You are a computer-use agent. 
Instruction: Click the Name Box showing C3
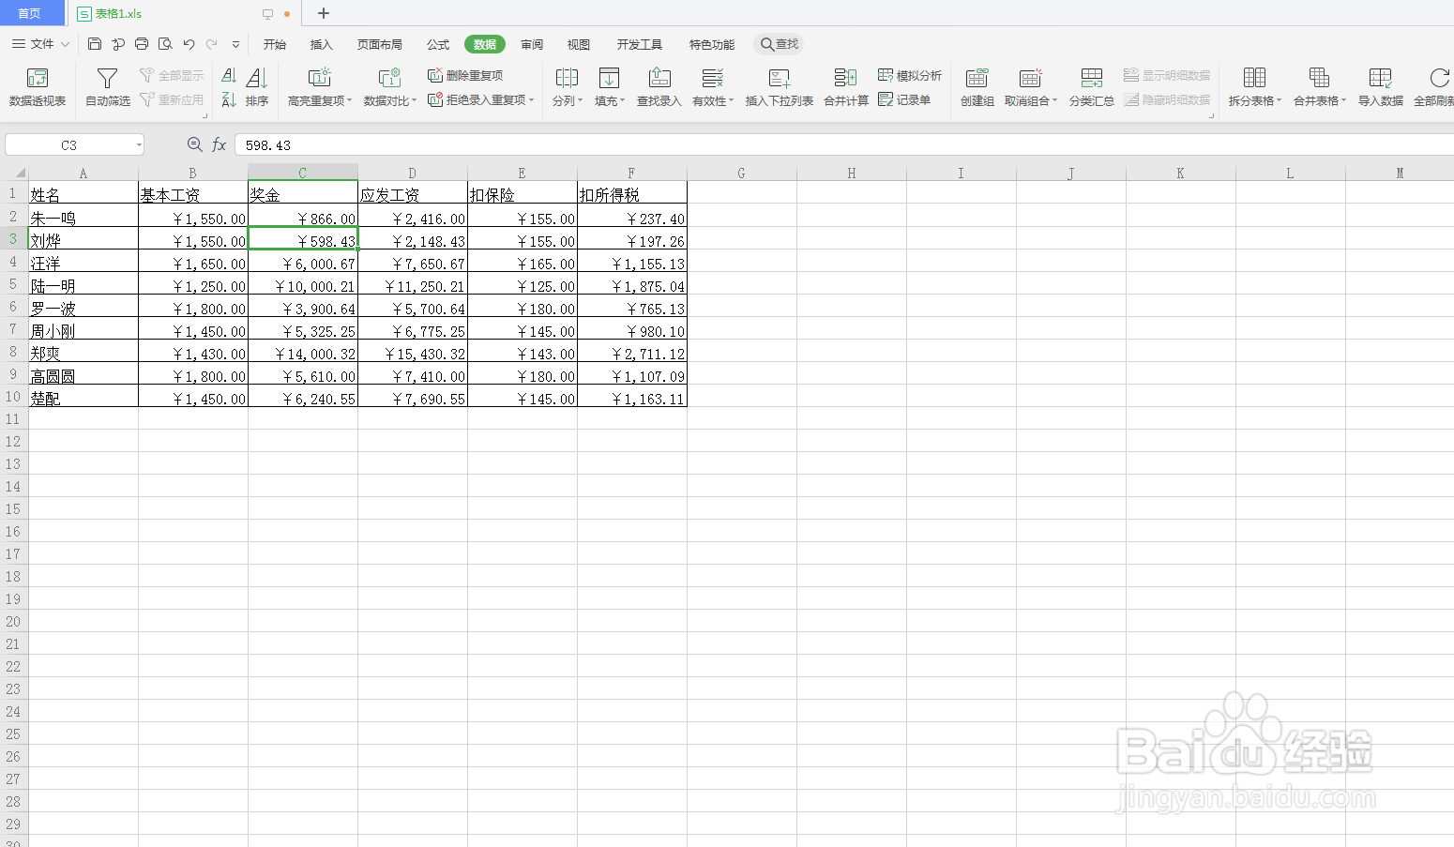tap(68, 144)
